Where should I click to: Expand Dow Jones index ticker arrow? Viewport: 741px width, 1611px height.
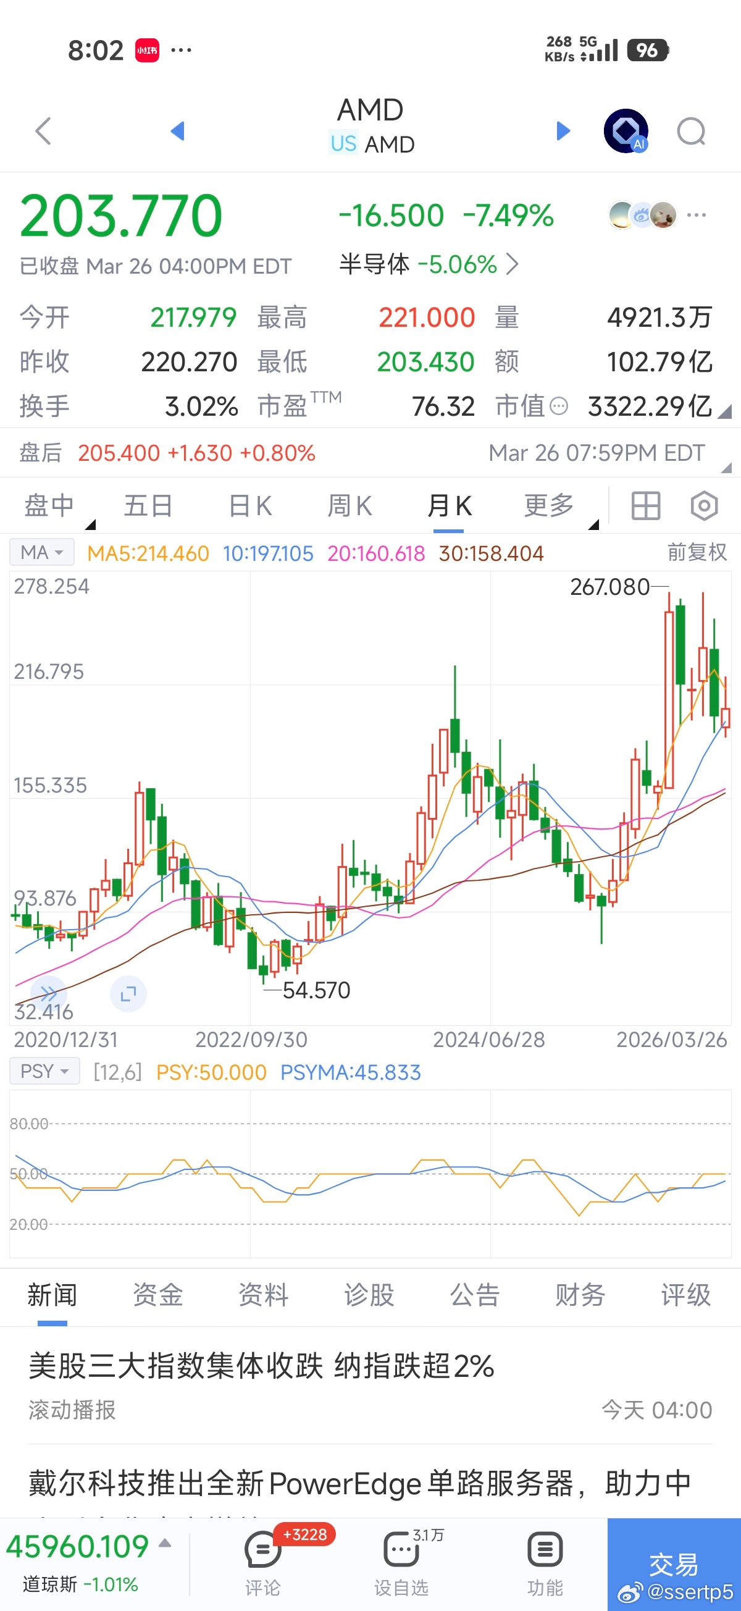click(x=165, y=1544)
